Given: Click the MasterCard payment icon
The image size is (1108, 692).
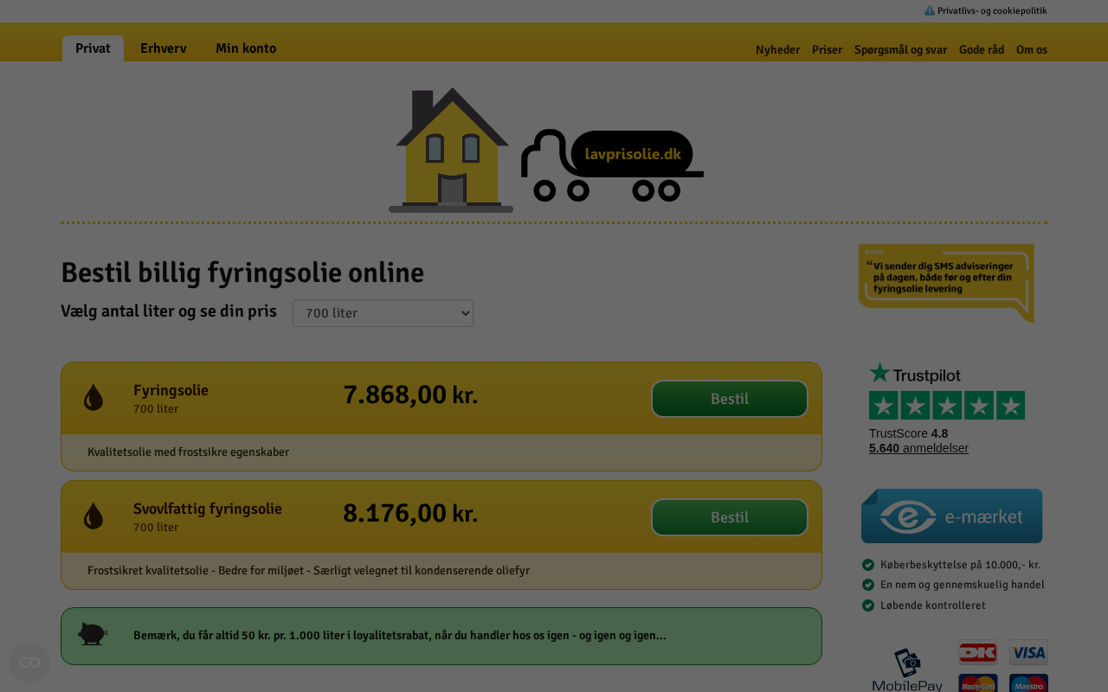Looking at the screenshot, I should (978, 683).
